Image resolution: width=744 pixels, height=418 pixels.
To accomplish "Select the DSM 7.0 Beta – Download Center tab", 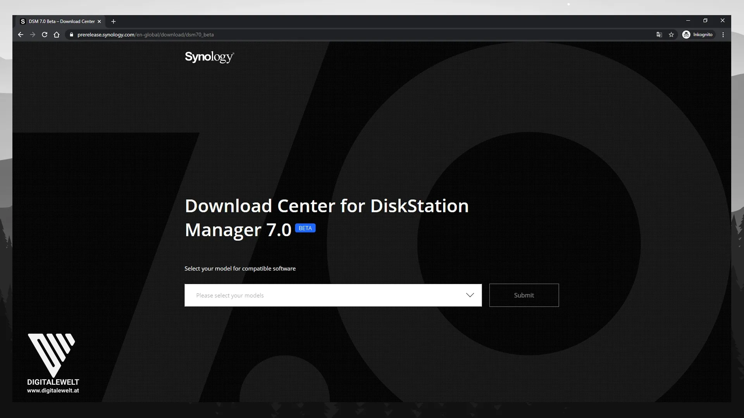I will tap(61, 22).
